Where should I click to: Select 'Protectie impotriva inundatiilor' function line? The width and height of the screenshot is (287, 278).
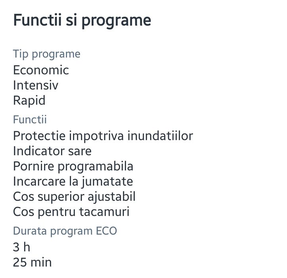[103, 136]
